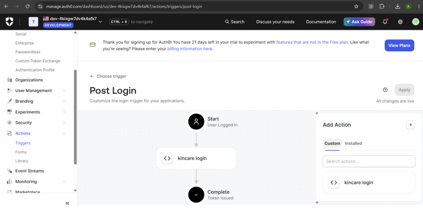Select kincare login action in the flow
This screenshot has width=423, height=208.
coord(196,158)
